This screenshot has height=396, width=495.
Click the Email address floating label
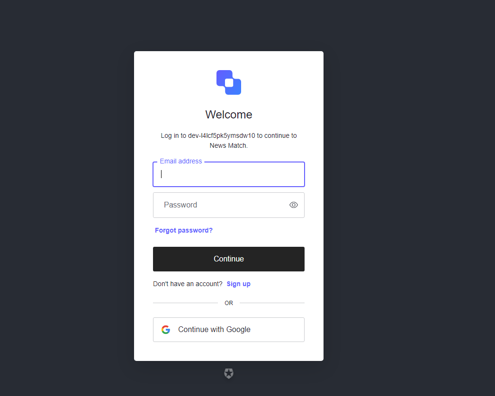point(181,162)
